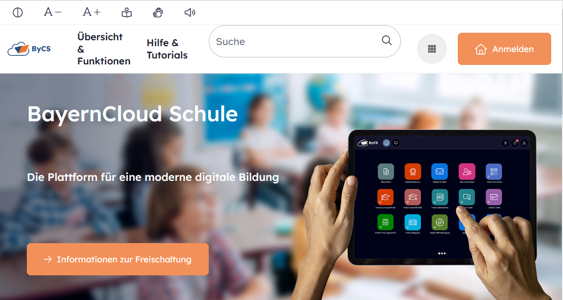
Task: Open the Übersicht & Funktionen menu
Action: 104,49
